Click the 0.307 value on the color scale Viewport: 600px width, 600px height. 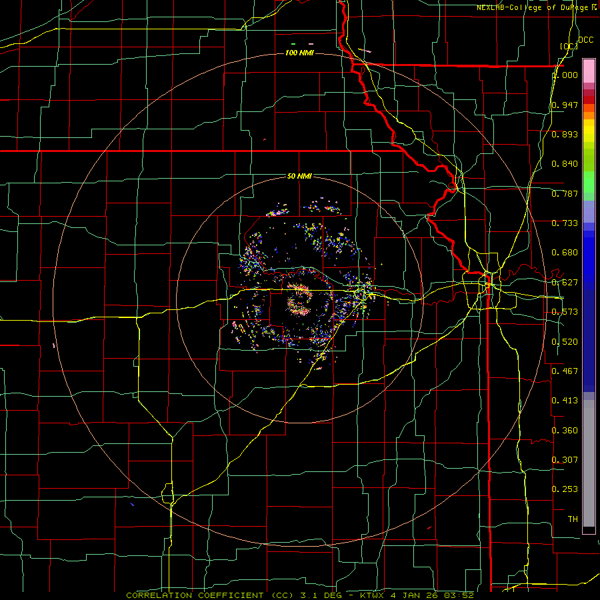(x=565, y=460)
